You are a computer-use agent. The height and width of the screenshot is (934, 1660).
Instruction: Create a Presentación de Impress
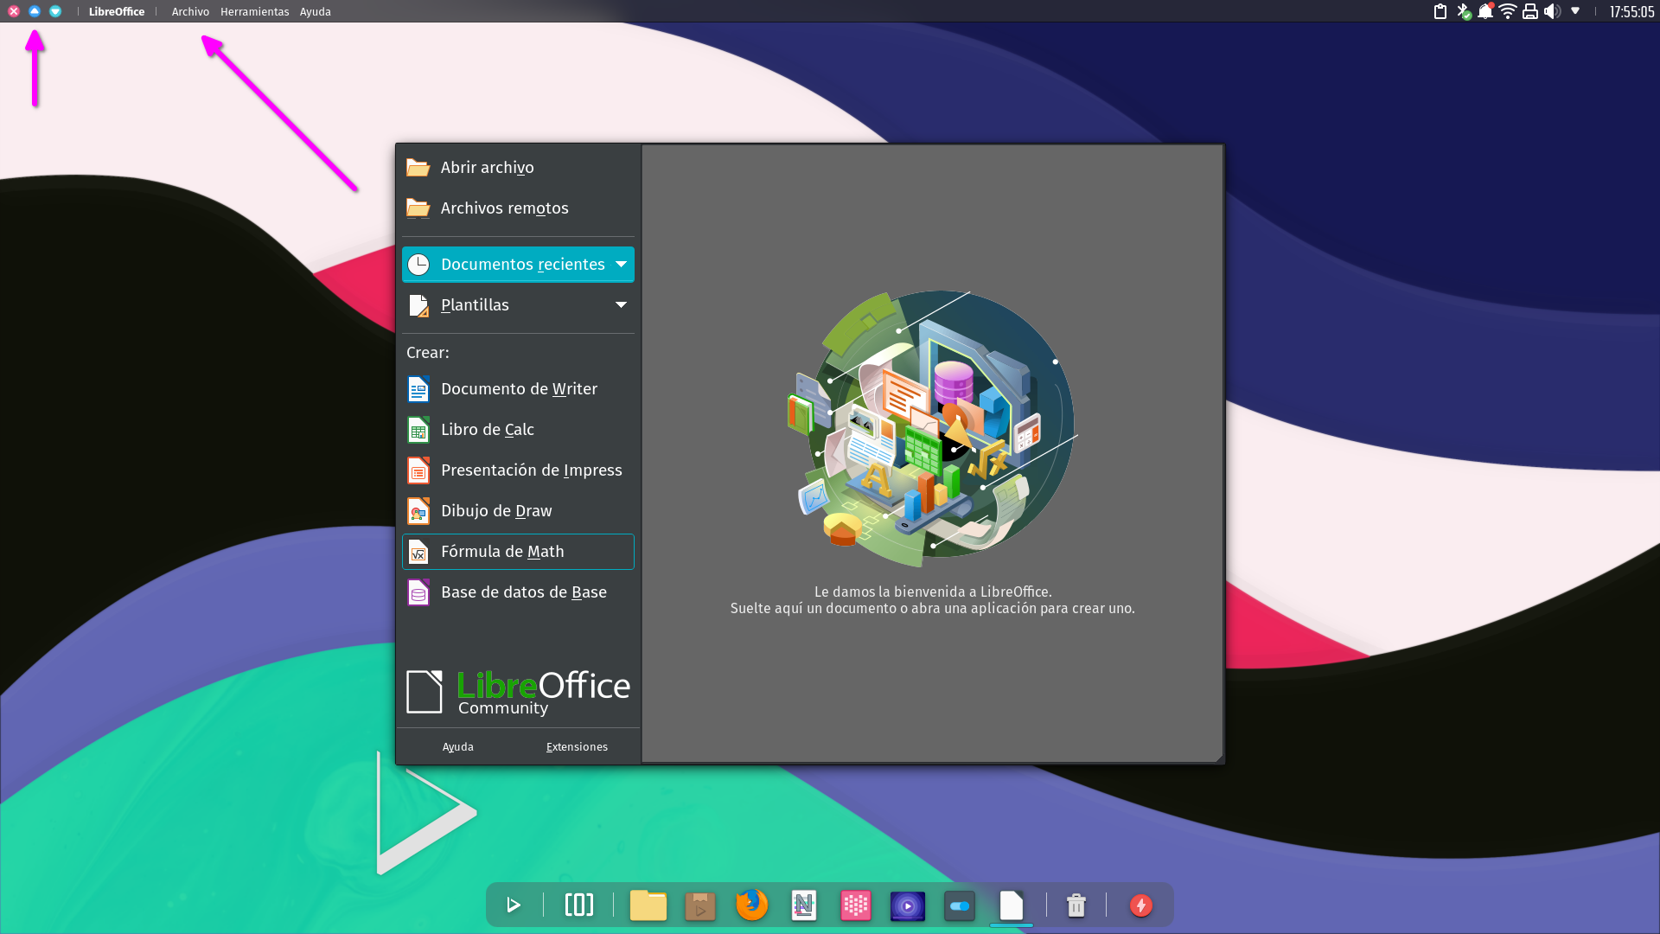click(x=518, y=470)
